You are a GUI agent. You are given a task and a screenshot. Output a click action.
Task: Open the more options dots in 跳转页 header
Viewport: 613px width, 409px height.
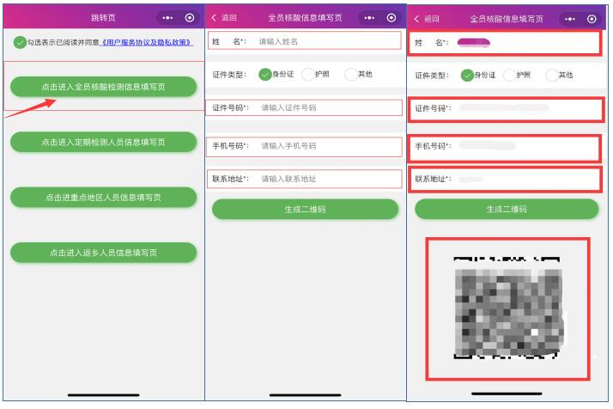[x=167, y=17]
